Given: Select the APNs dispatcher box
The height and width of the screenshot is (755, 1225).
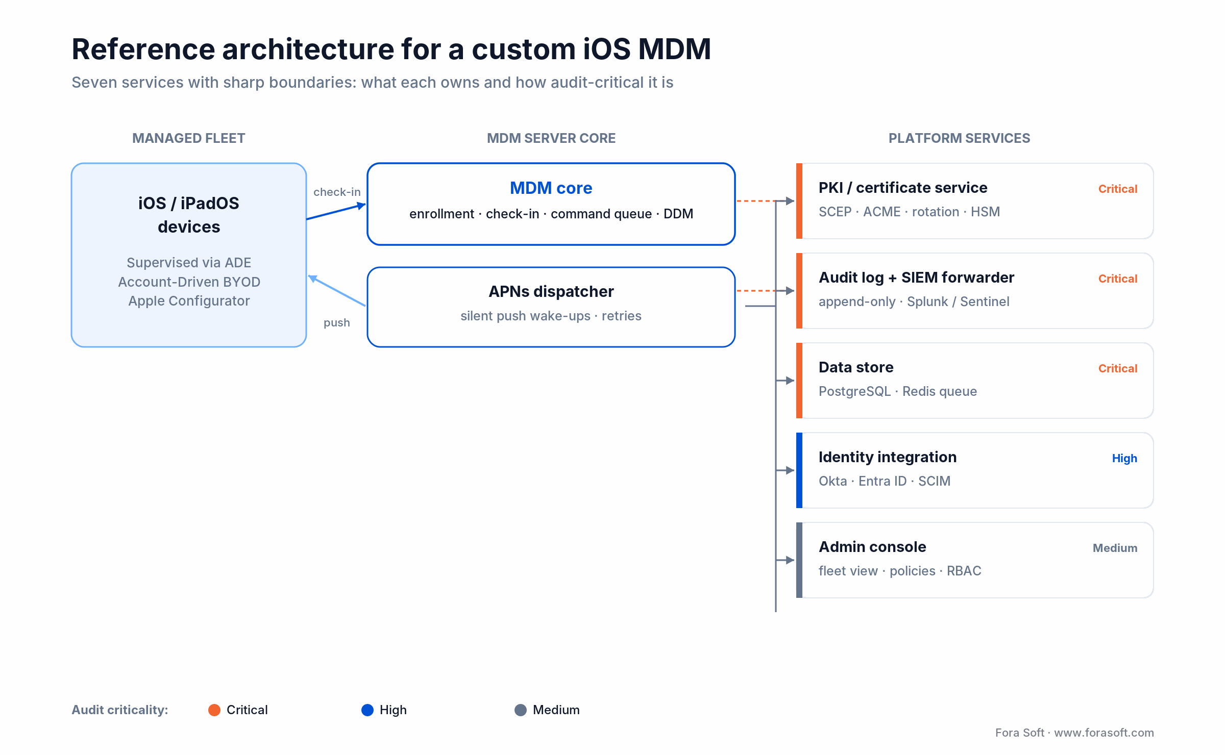Looking at the screenshot, I should (551, 307).
